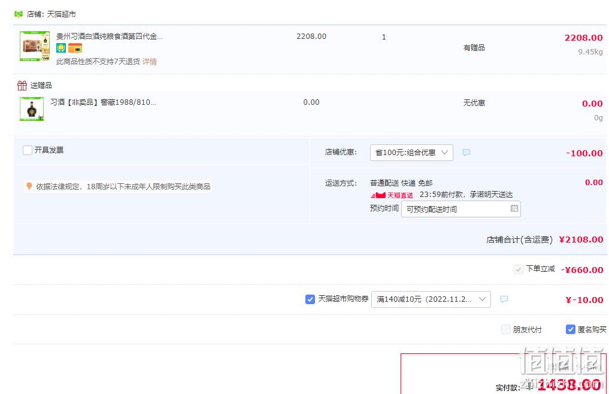Click the green badge icon under product title
Image resolution: width=609 pixels, height=394 pixels.
[61, 48]
